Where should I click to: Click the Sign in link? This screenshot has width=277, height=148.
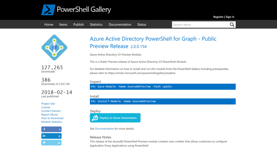coord(230,17)
